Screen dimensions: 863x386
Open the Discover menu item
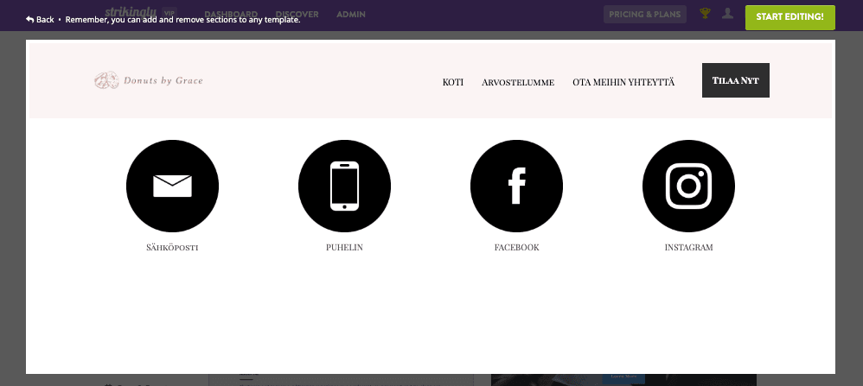tap(297, 15)
